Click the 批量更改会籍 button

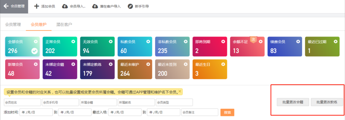pyautogui.click(x=293, y=102)
